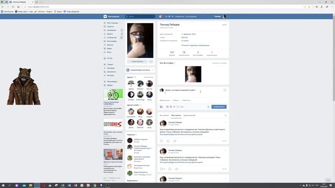Screen dimensions: 335x188
Task: Open Моя страница in the left sidebar
Action: pyautogui.click(x=113, y=23)
